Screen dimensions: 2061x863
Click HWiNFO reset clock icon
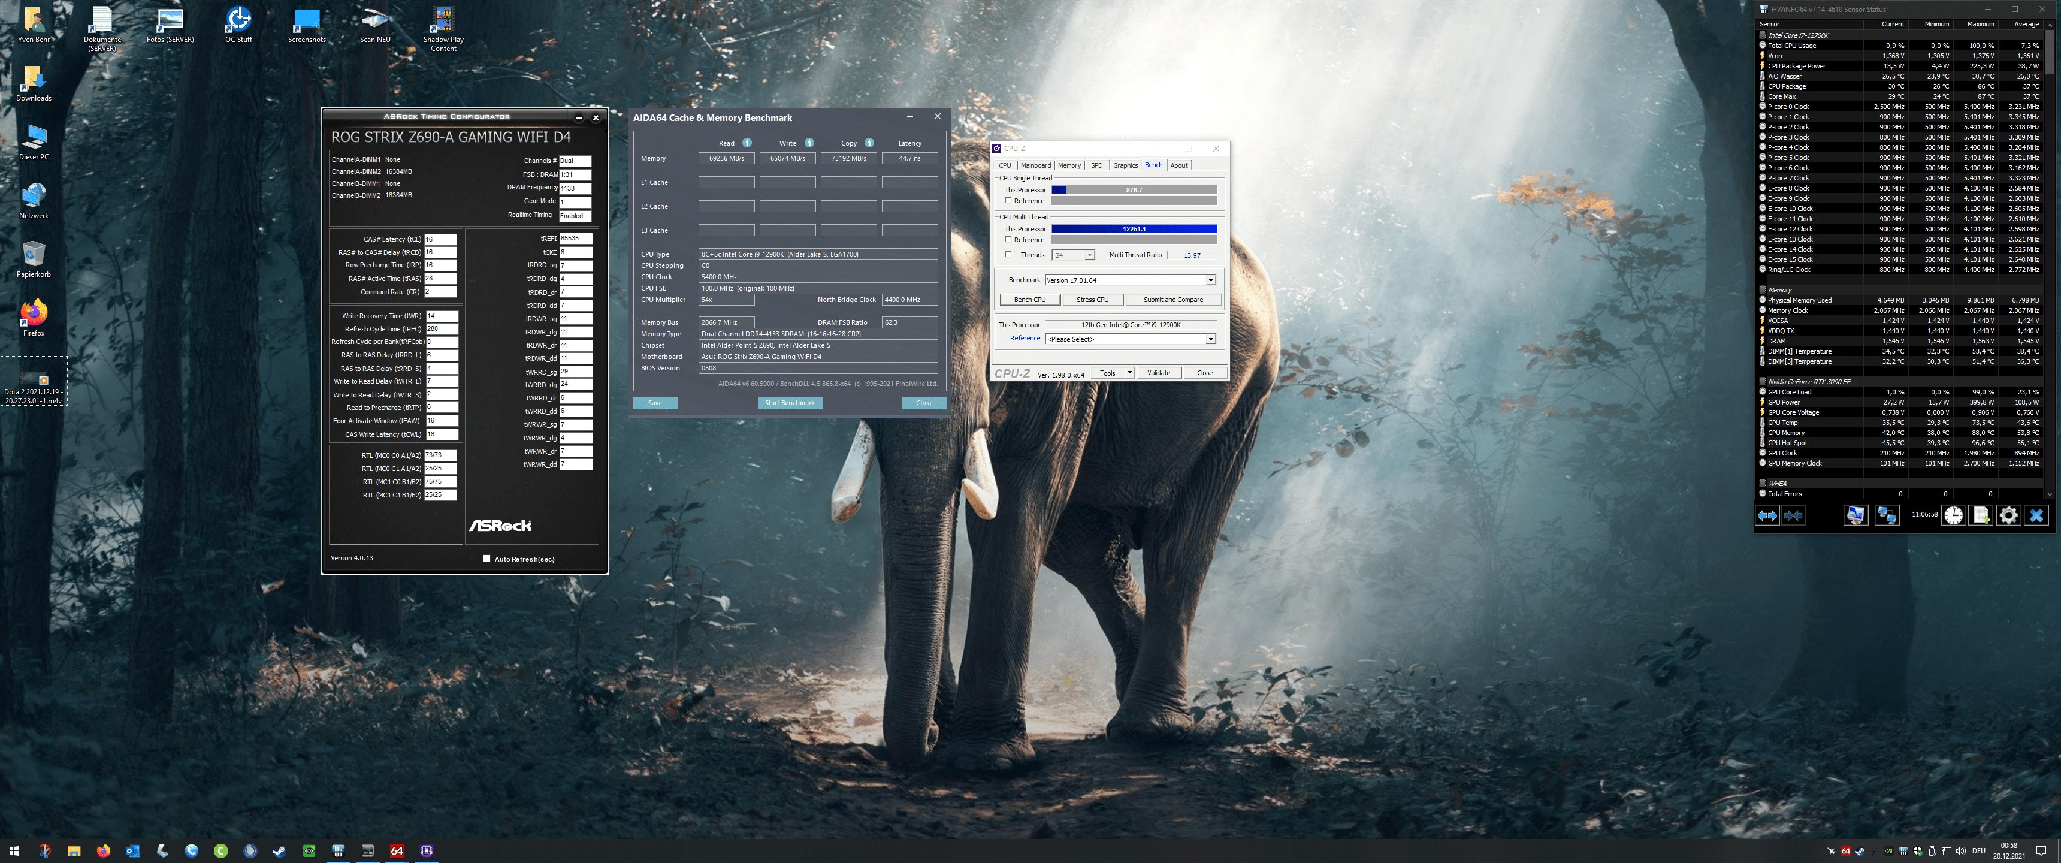coord(1953,515)
